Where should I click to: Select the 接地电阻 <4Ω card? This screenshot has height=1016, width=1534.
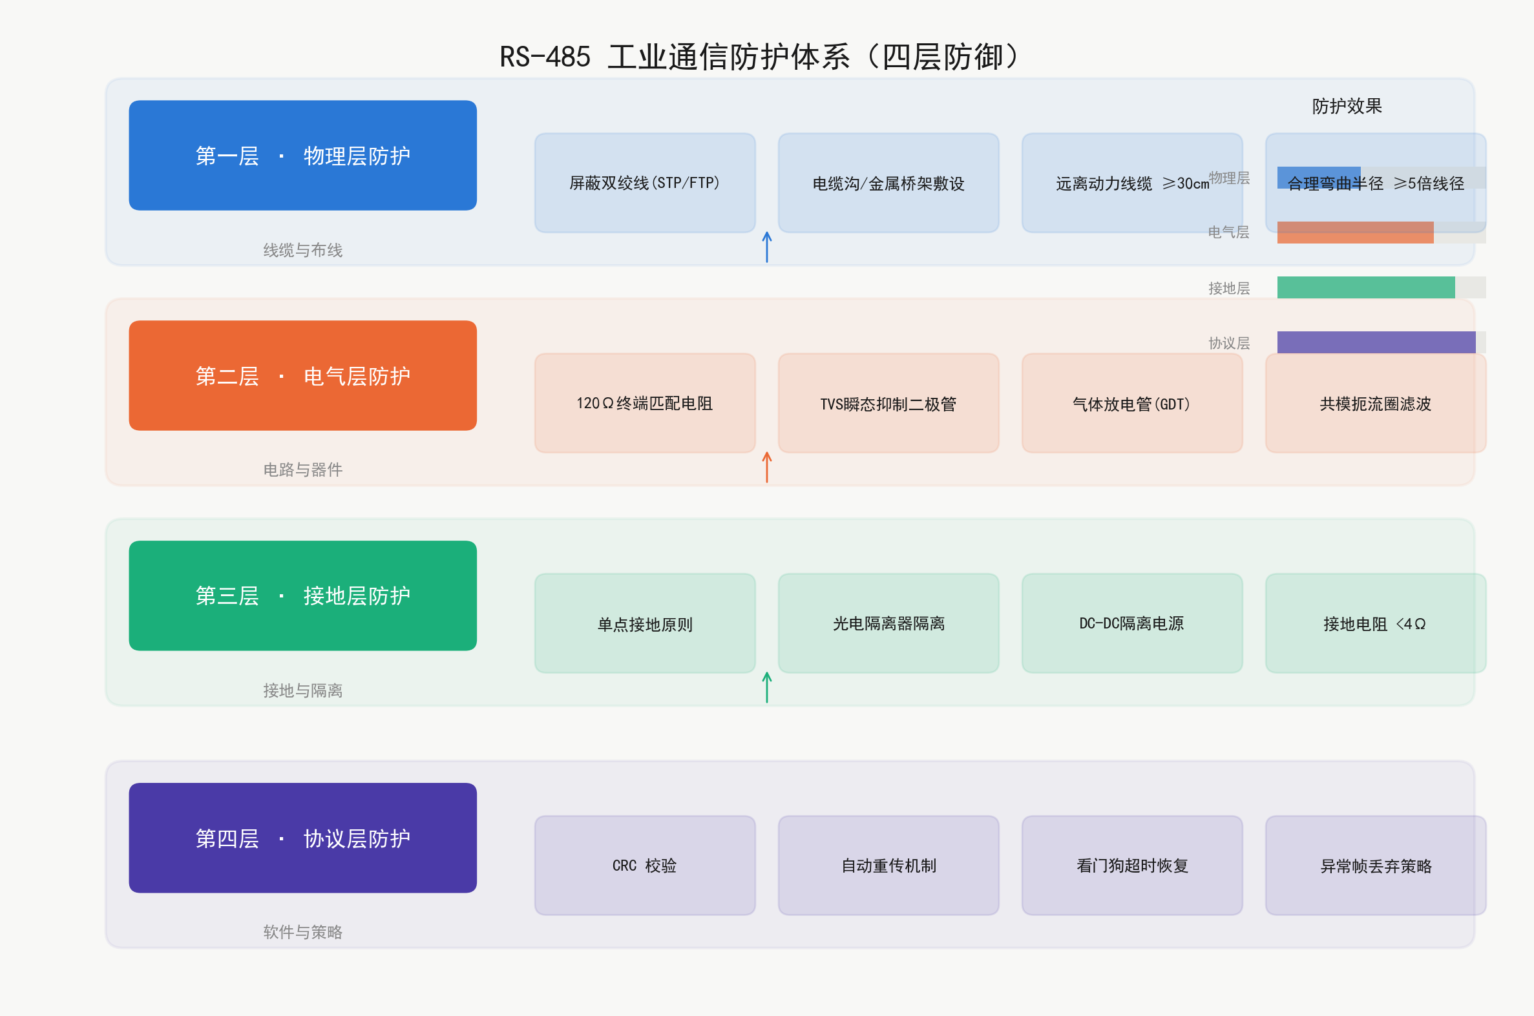[1376, 623]
